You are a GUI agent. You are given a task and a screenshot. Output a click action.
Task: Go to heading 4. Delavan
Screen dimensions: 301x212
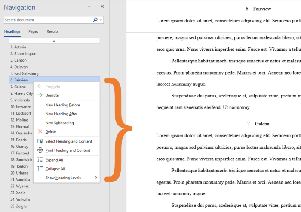tap(19, 67)
